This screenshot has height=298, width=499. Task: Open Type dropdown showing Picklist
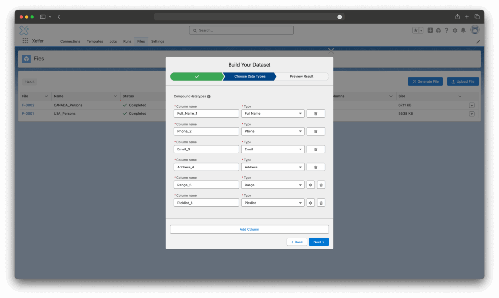[x=273, y=203]
